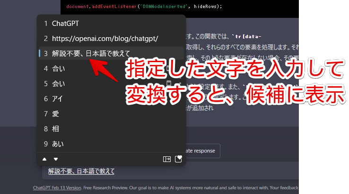Viewport: 349px width, 194px height.
Task: Pick candidate 7 愛
Action: [111, 114]
